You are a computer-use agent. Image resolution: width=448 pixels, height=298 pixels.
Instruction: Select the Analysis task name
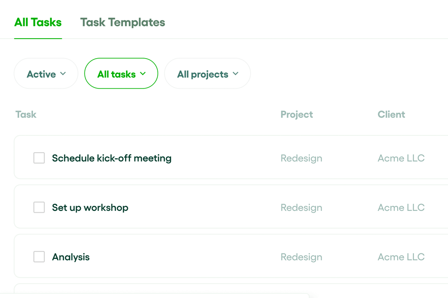pyautogui.click(x=71, y=257)
